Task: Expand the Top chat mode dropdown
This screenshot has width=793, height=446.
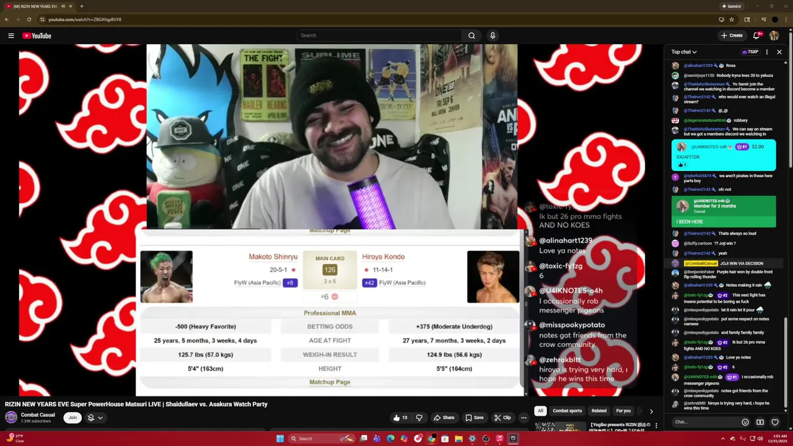Action: coord(684,52)
